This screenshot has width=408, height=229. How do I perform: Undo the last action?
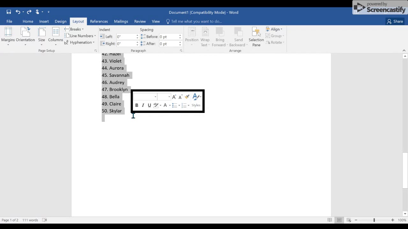18,12
